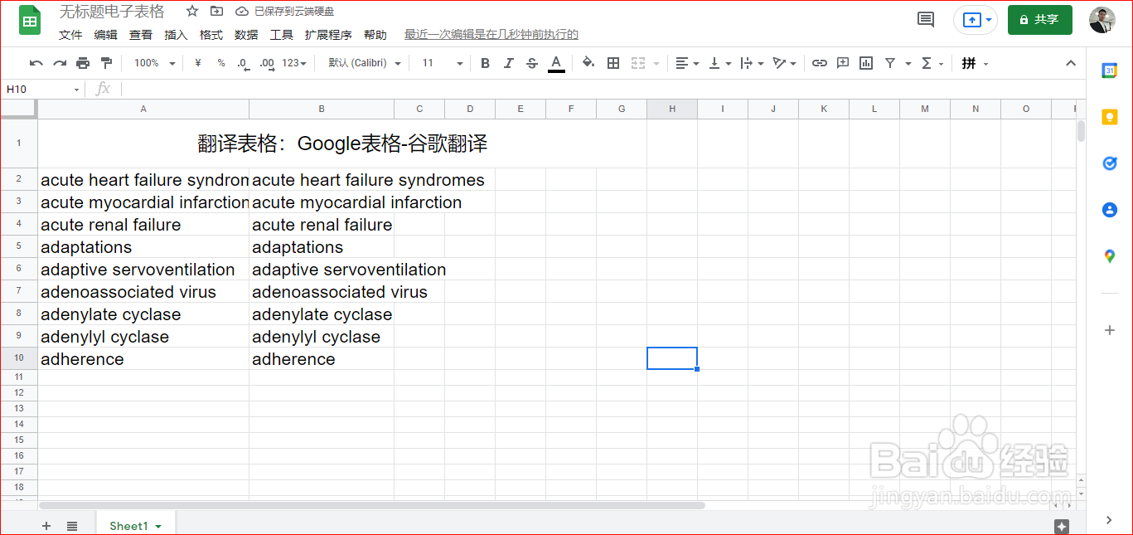Collapse the toolbar with up chevron
1133x535 pixels.
(x=1070, y=63)
